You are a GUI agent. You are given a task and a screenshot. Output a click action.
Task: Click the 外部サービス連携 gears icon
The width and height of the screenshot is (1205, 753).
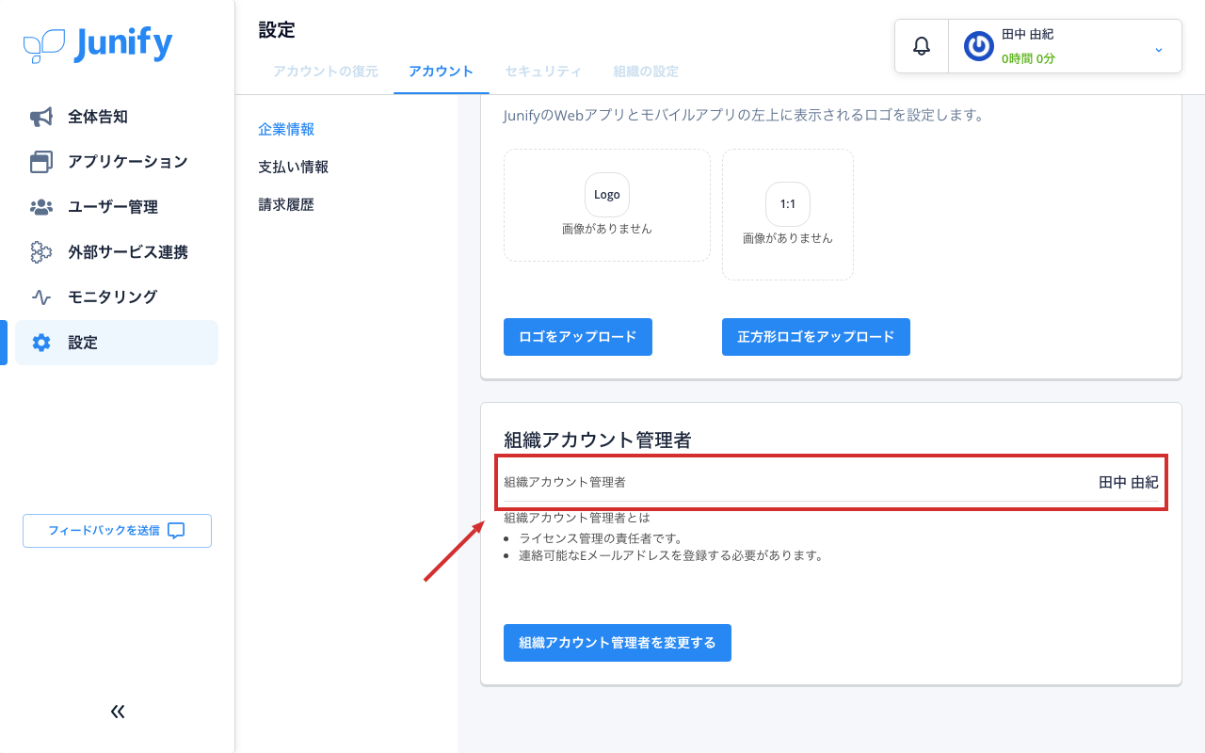click(x=41, y=252)
